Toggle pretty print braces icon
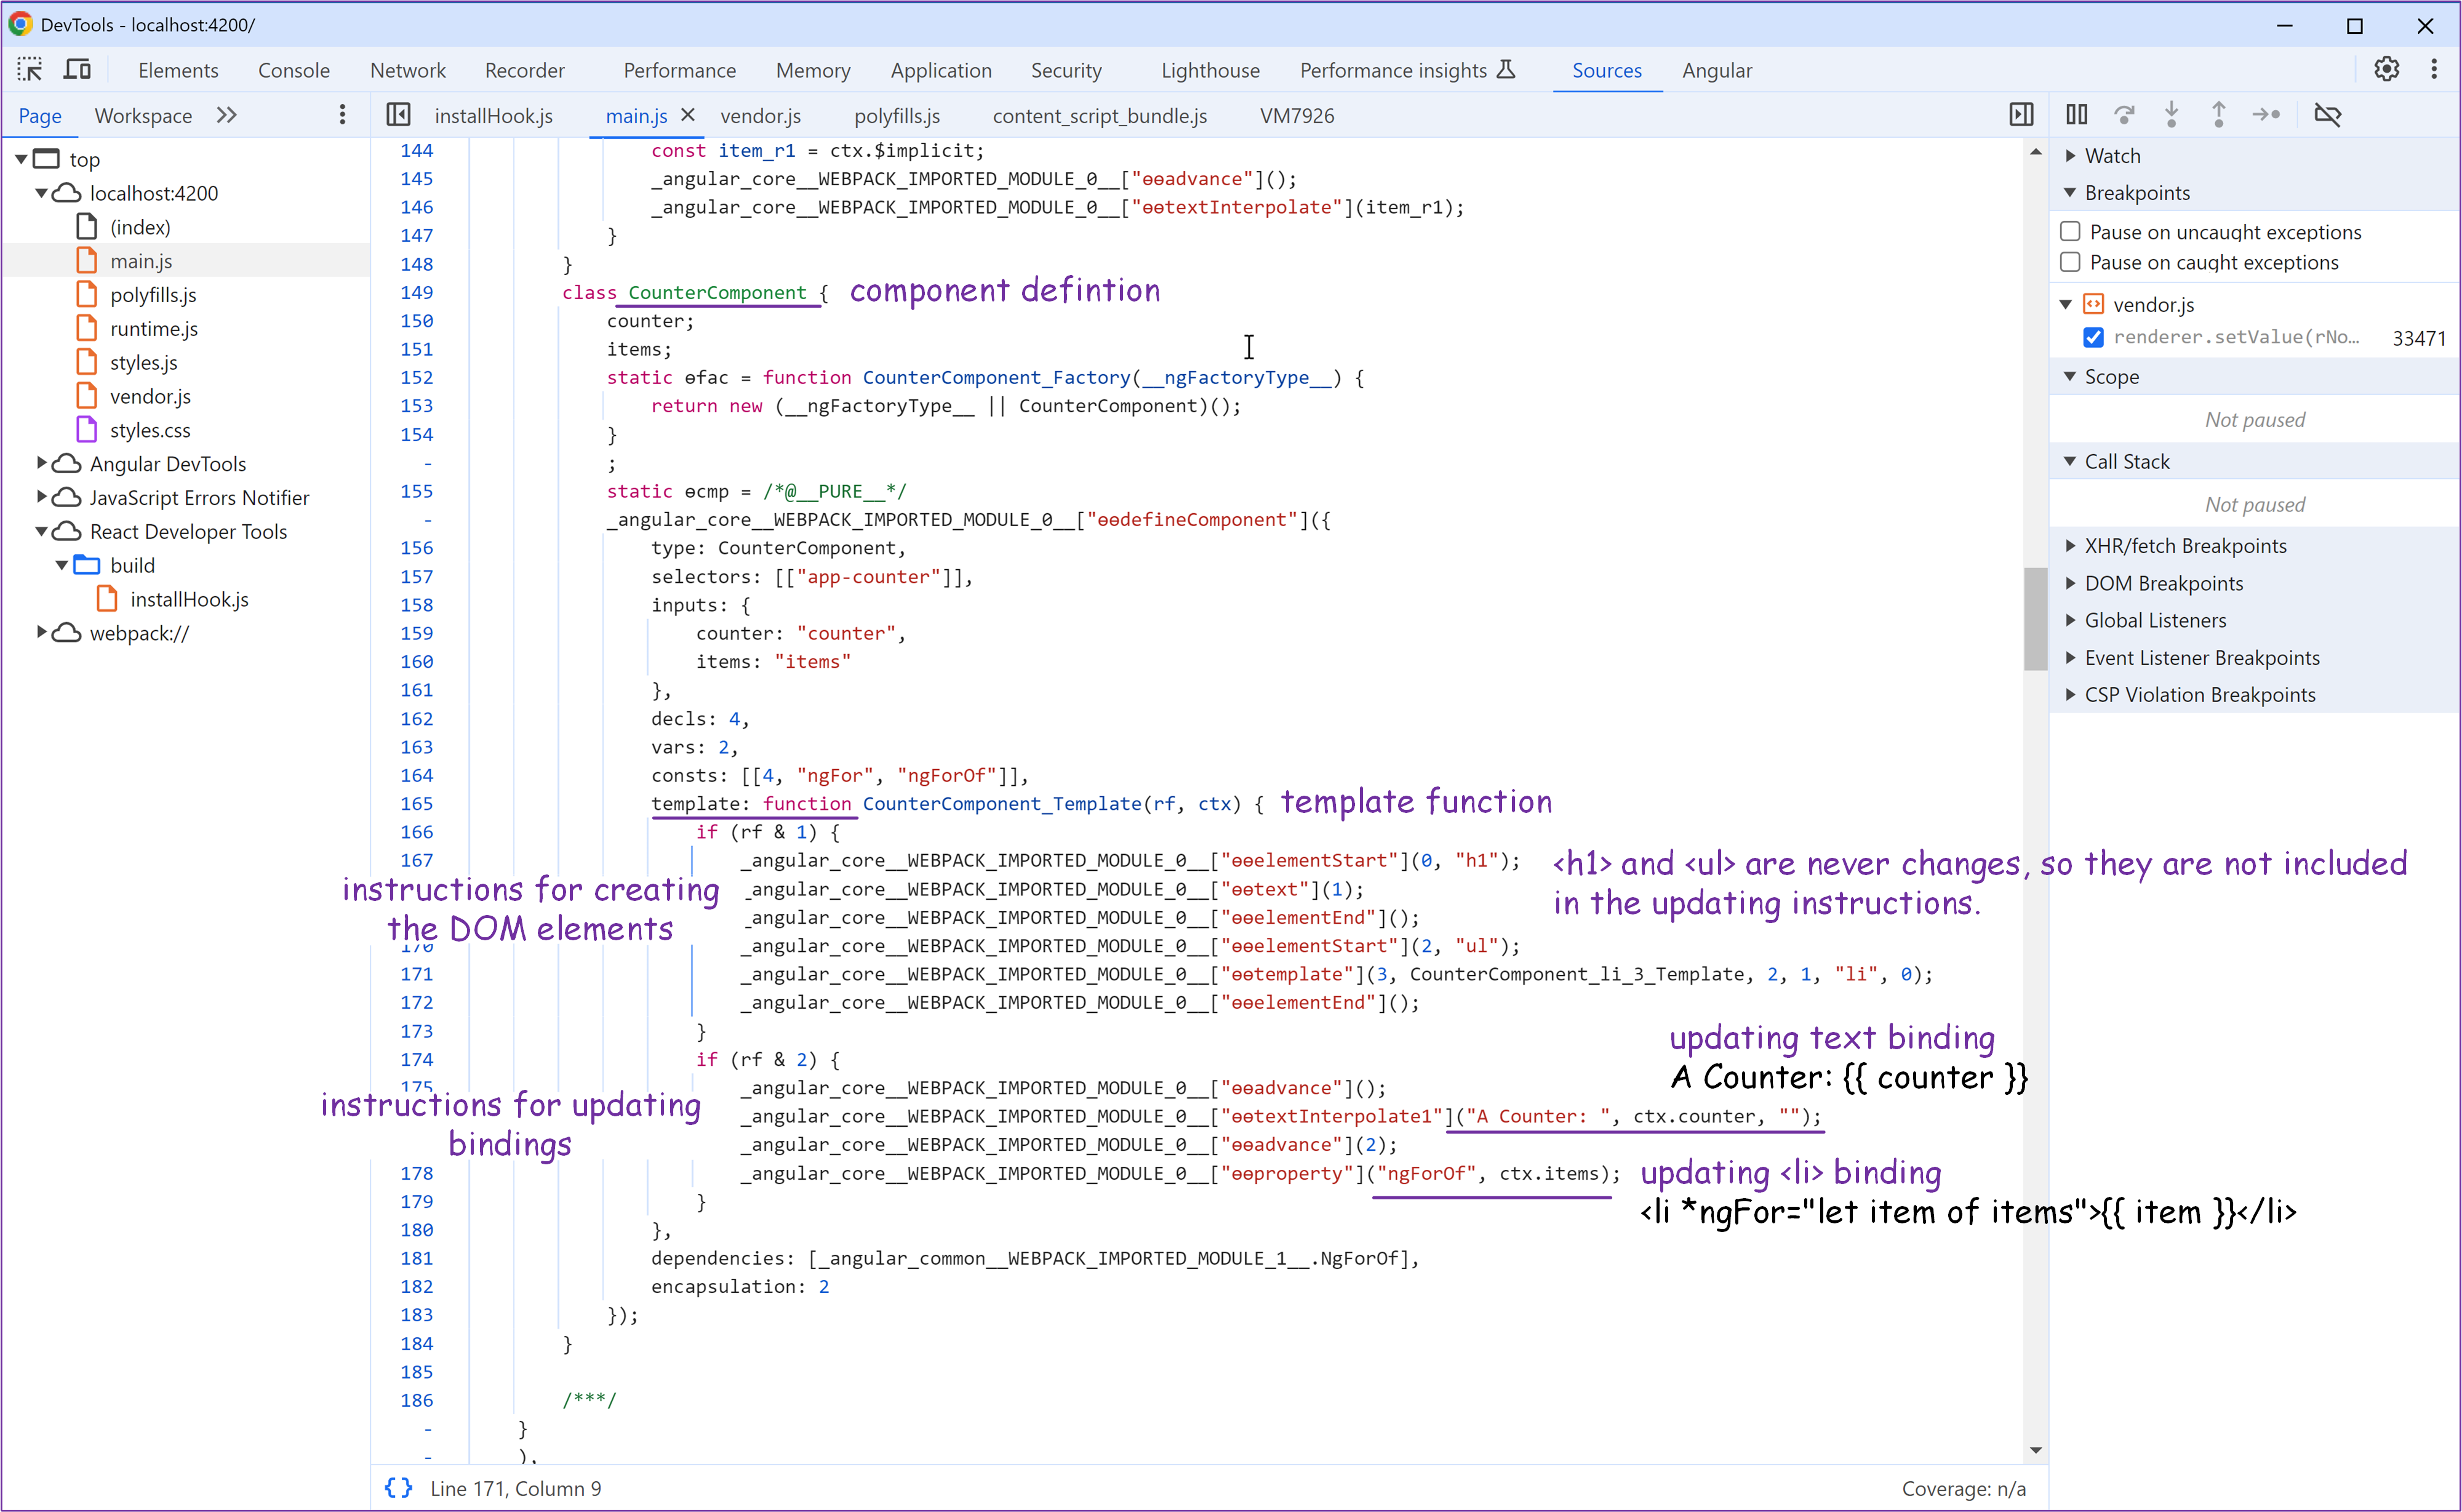 pos(398,1488)
